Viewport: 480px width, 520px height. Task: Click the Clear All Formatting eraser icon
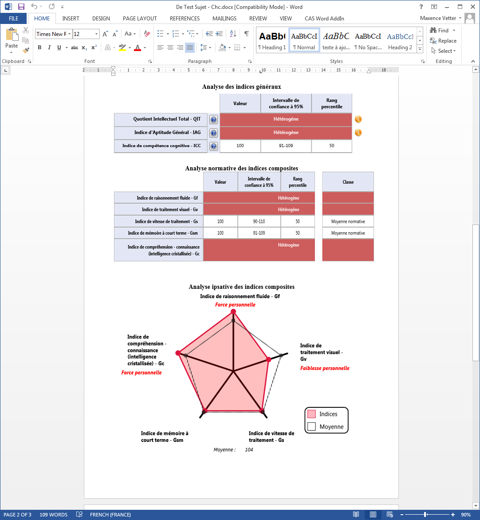pyautogui.click(x=148, y=34)
